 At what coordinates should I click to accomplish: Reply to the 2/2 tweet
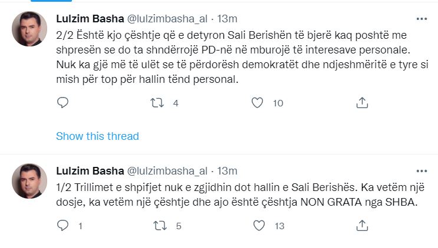[x=63, y=103]
